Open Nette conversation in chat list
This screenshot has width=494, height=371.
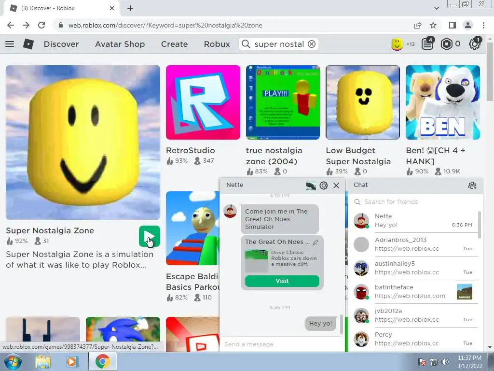[413, 221]
